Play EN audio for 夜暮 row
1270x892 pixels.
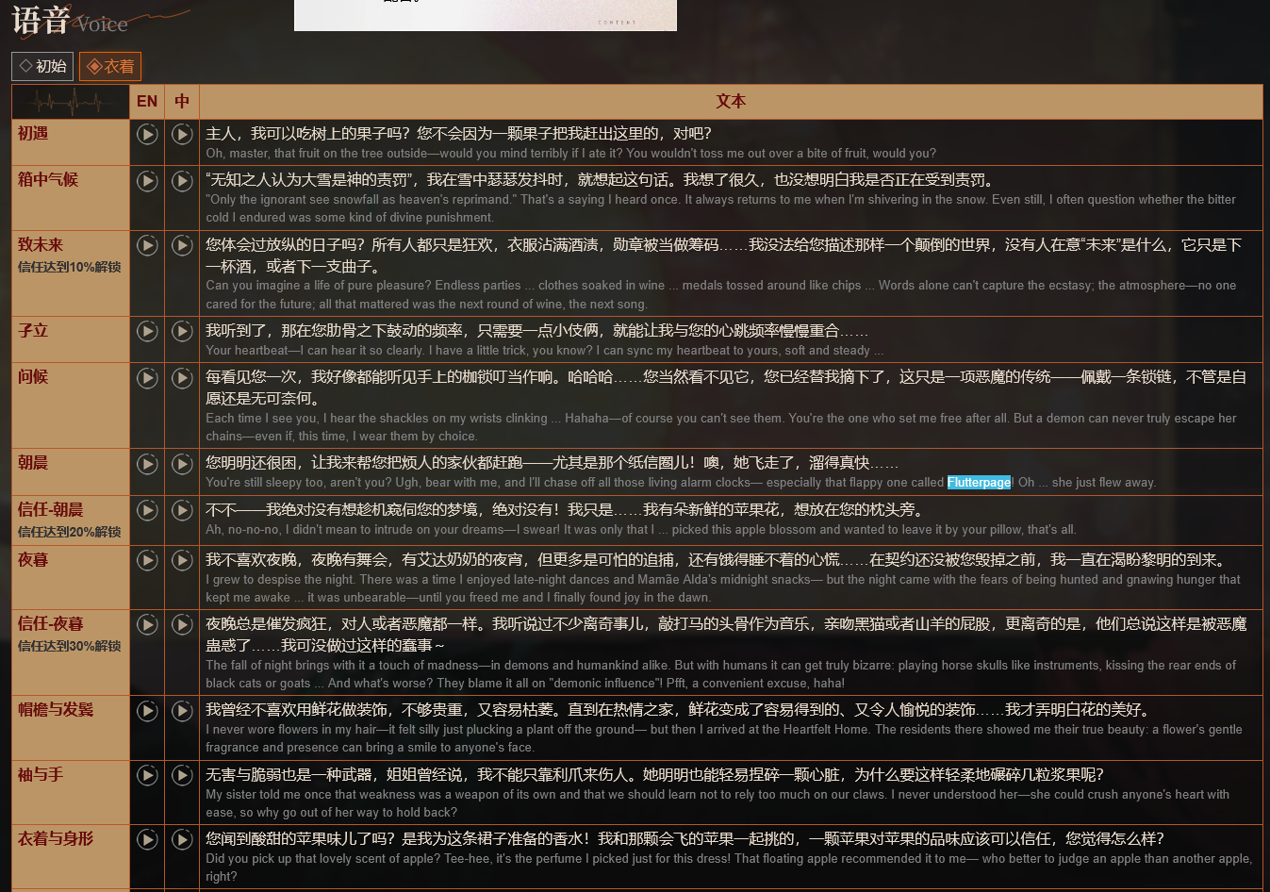point(147,560)
